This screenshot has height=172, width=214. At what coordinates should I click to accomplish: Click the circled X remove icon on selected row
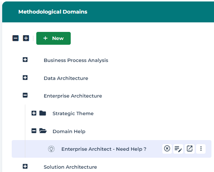(167, 149)
